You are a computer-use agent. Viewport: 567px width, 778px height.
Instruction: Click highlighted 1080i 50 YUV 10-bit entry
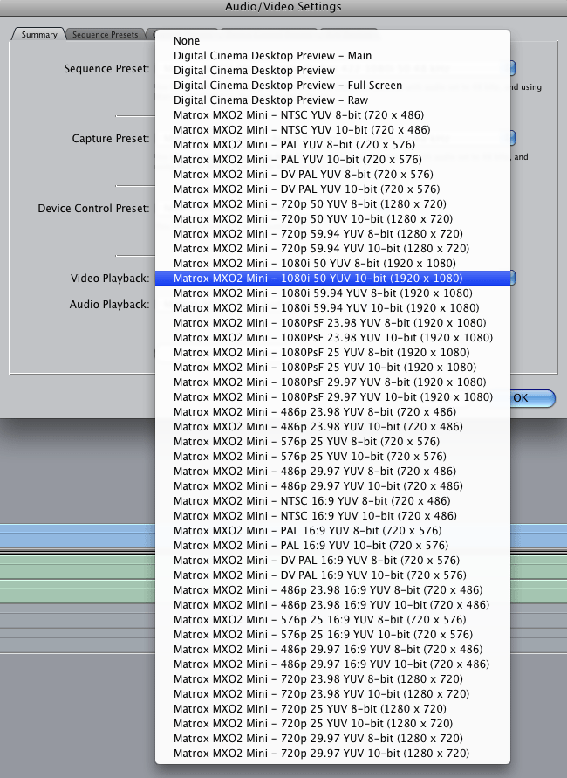pyautogui.click(x=318, y=279)
